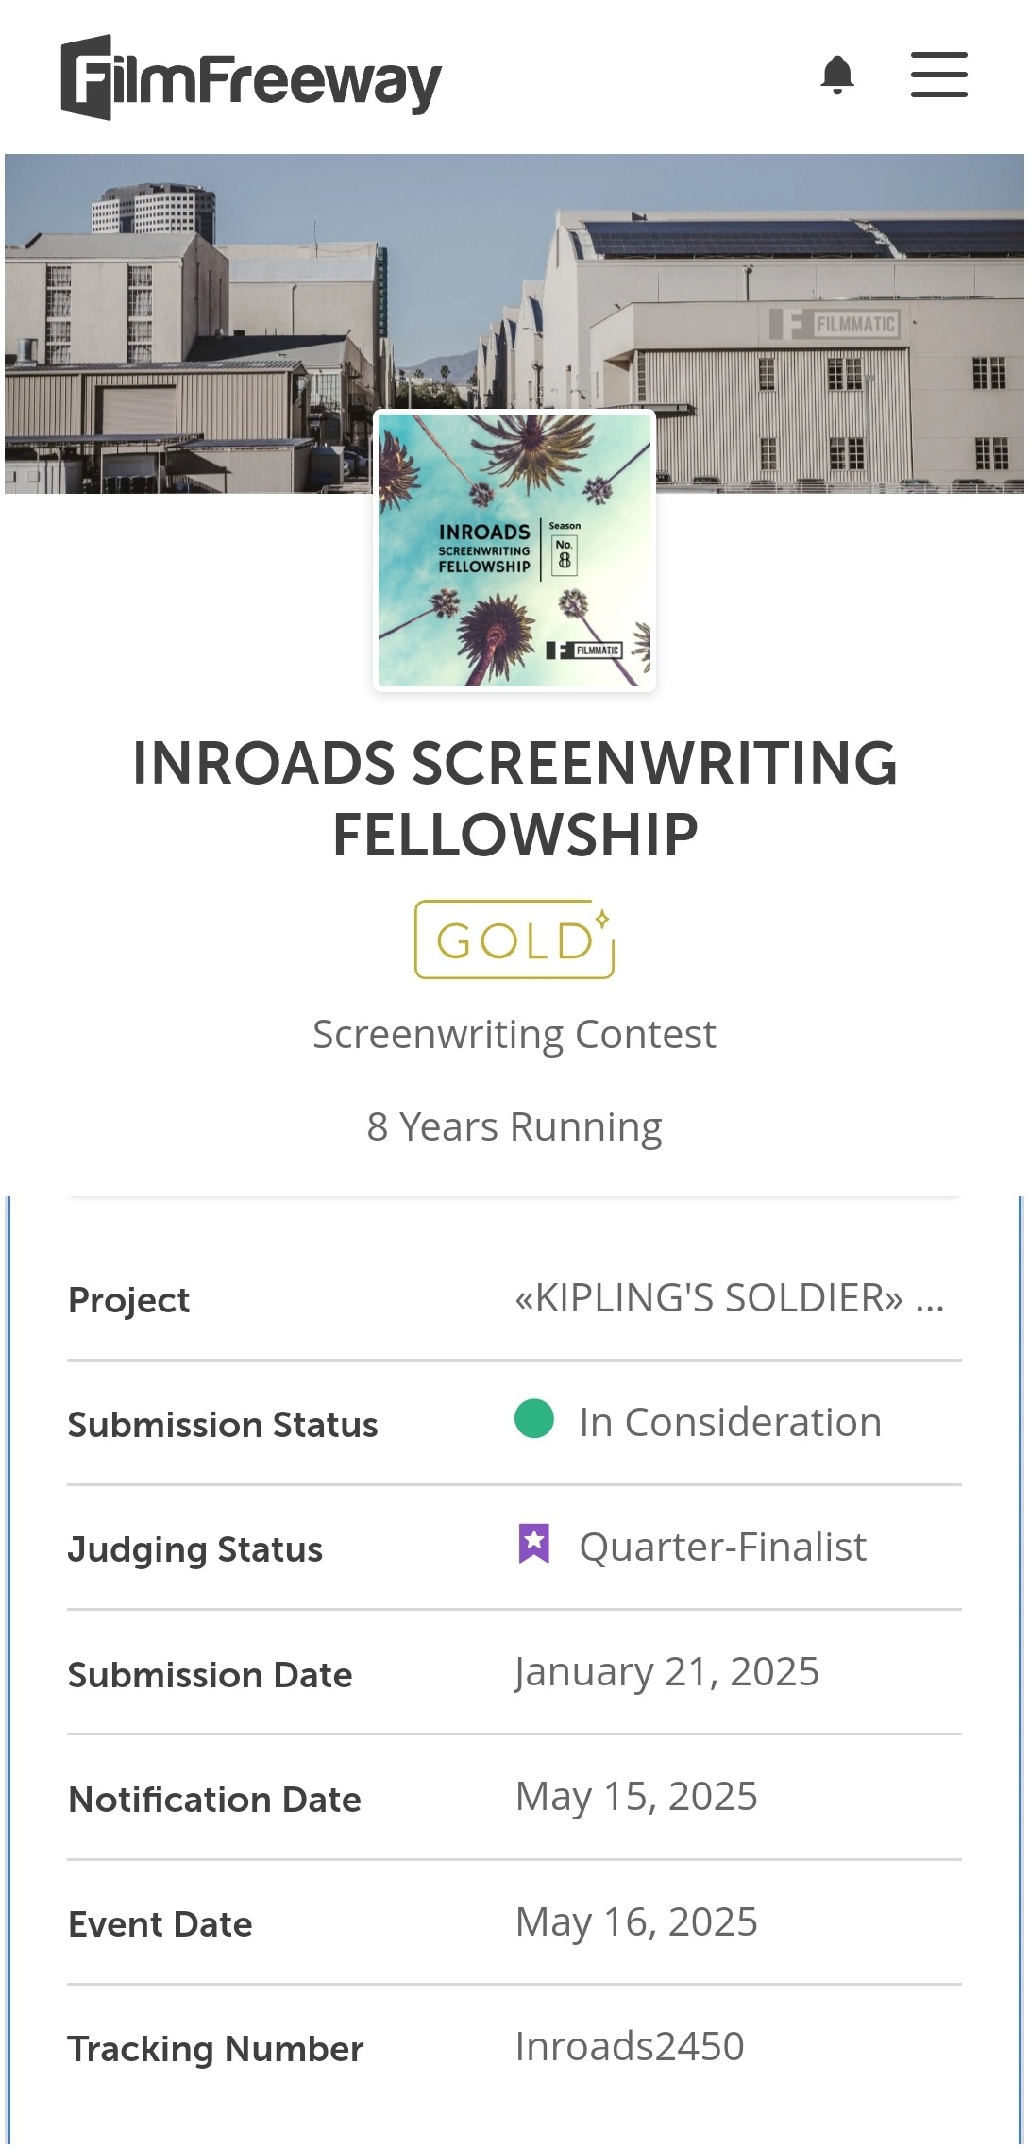Open the KIPLING'S SOLDIER project link
This screenshot has width=1029, height=2149.
[x=729, y=1298]
